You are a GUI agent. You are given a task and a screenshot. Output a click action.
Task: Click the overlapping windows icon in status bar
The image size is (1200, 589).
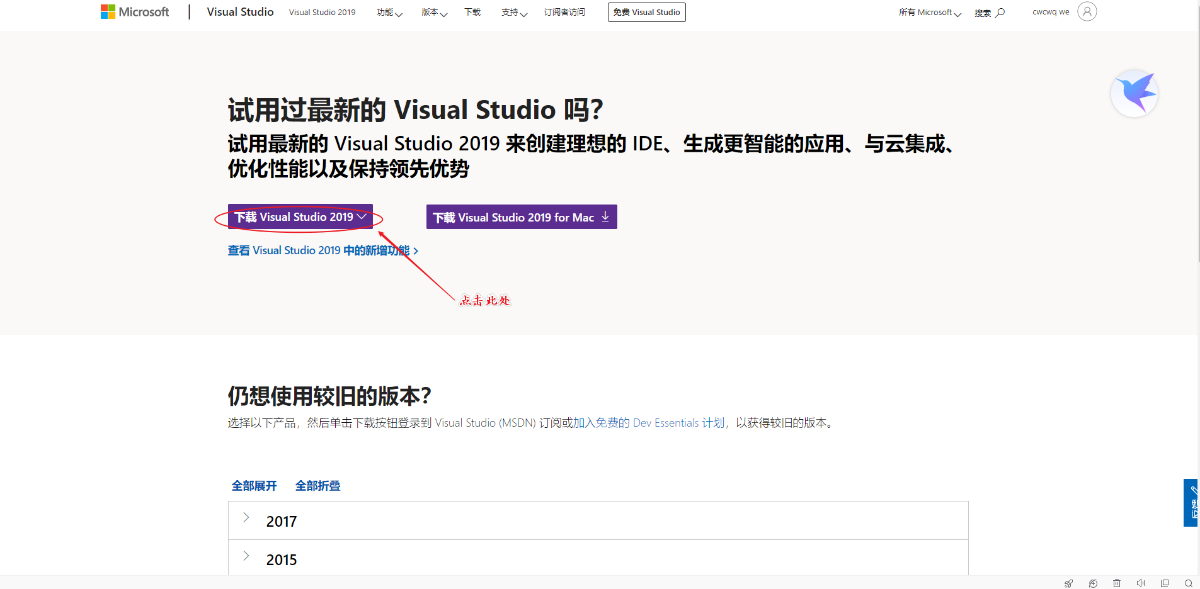point(1165,583)
